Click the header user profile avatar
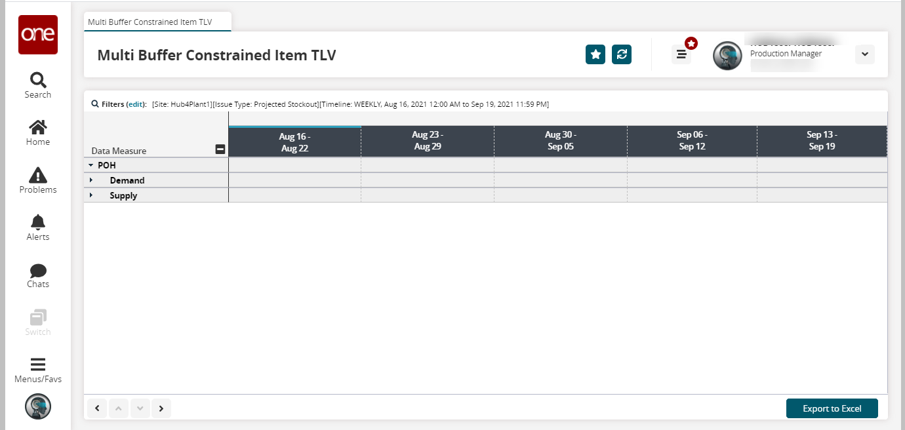Viewport: 905px width, 430px height. (727, 56)
